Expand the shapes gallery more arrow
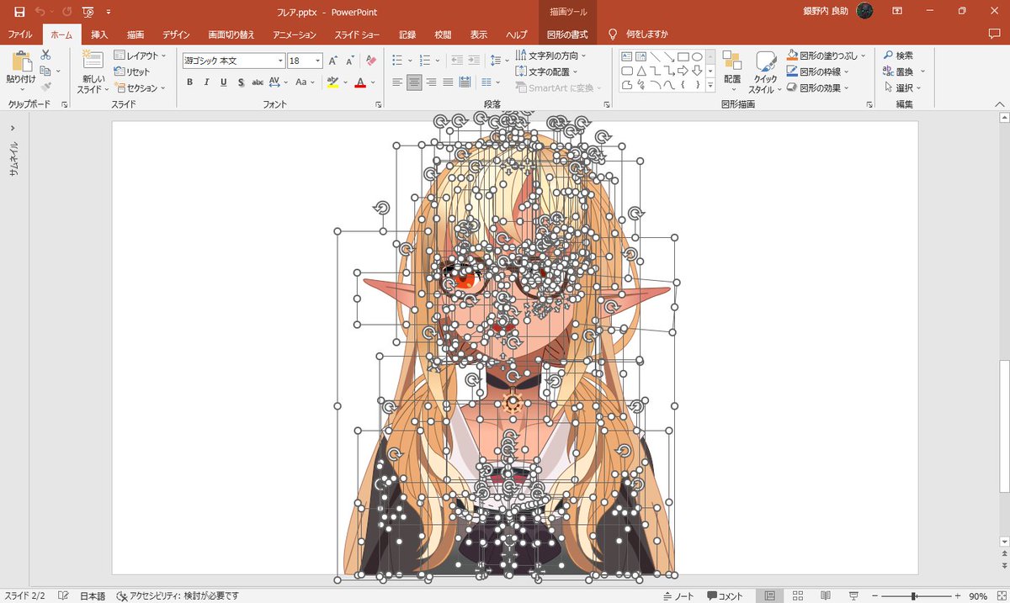The image size is (1010, 603). click(710, 86)
